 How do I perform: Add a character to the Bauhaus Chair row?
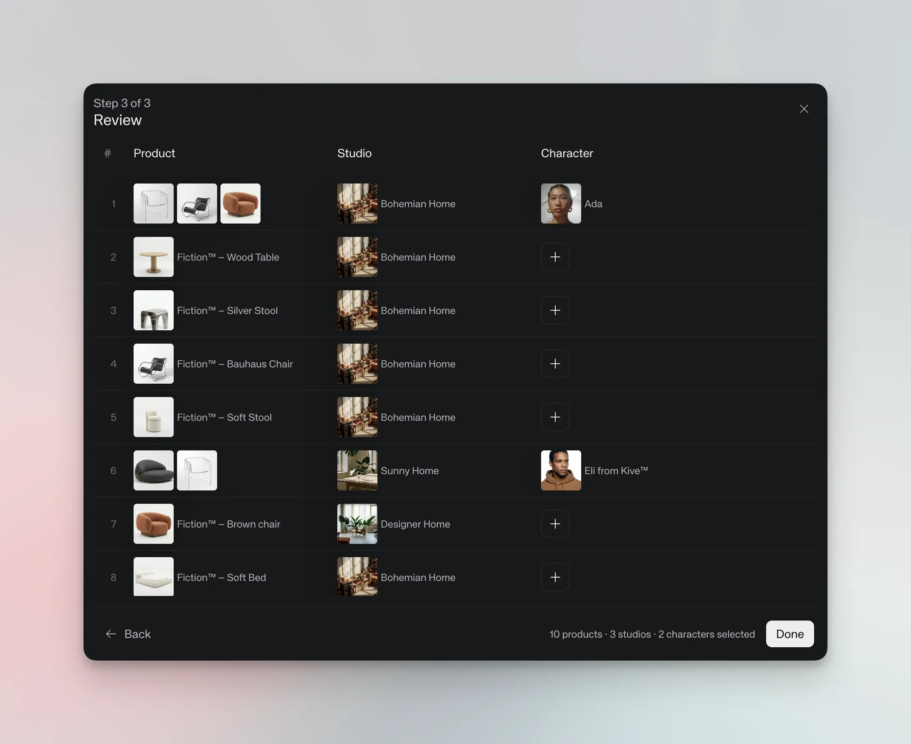pos(555,364)
